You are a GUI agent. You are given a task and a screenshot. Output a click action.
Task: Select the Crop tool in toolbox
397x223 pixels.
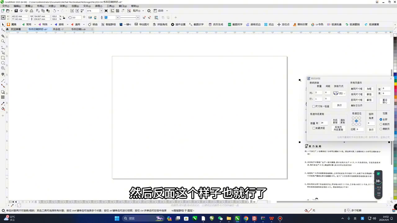3,36
